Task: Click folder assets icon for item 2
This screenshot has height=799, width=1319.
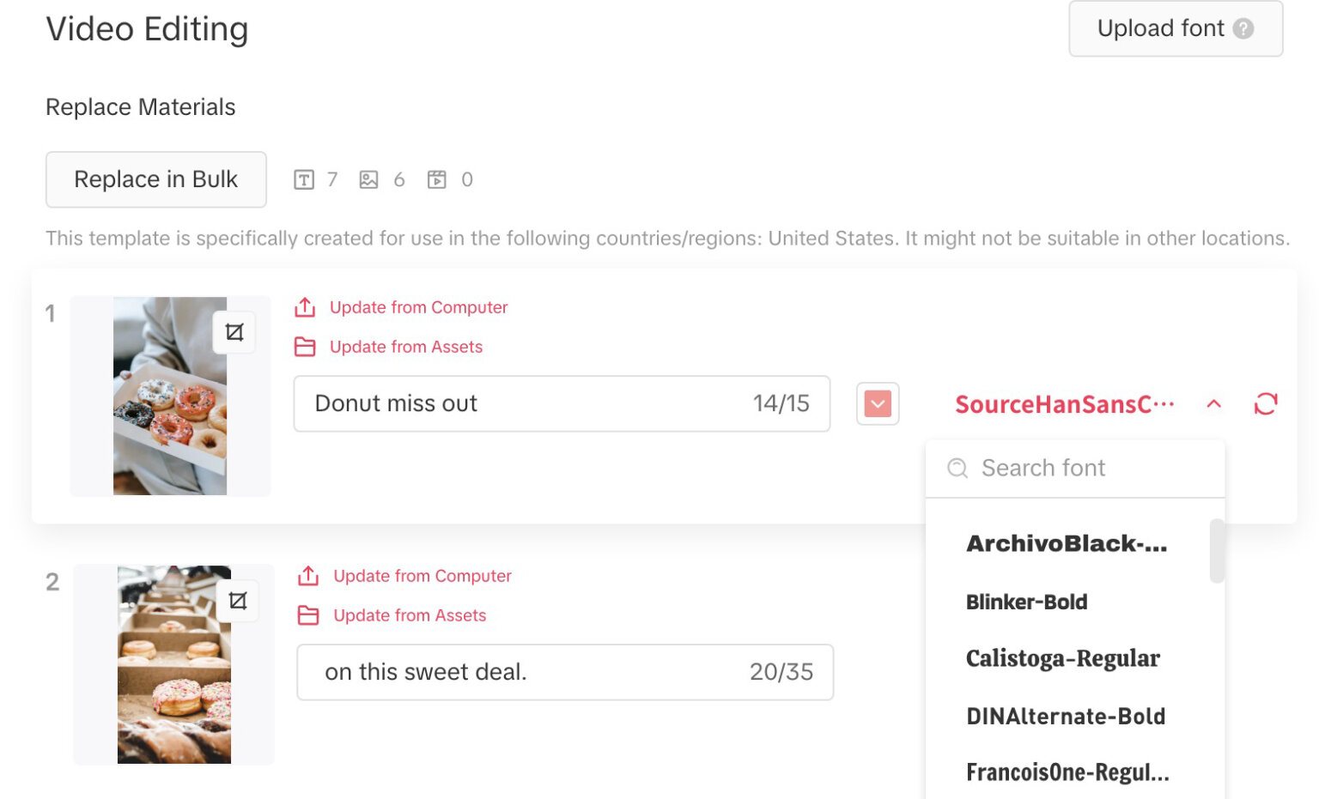Action: [308, 615]
